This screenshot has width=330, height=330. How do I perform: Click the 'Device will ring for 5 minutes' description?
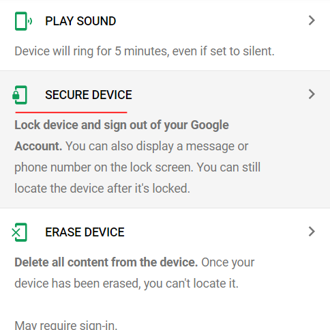point(145,51)
